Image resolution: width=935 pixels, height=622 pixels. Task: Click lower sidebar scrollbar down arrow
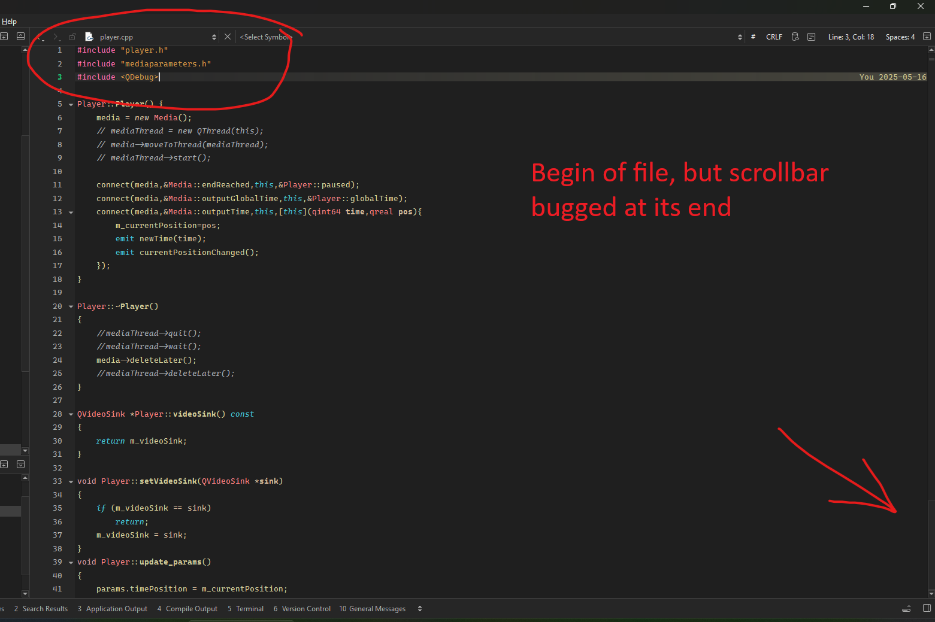[25, 594]
